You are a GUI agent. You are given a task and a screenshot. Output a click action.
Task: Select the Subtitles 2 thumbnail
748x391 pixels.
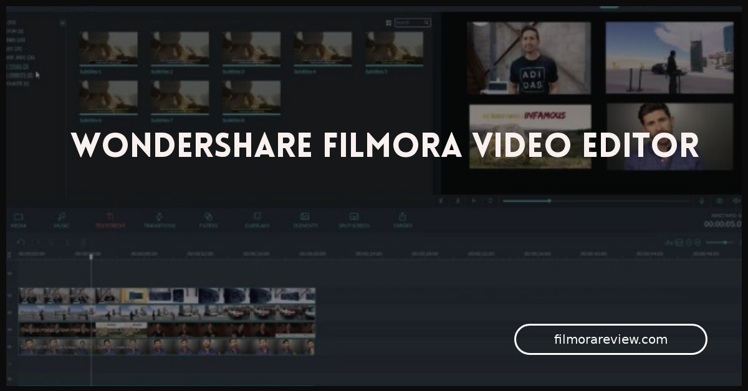[180, 49]
